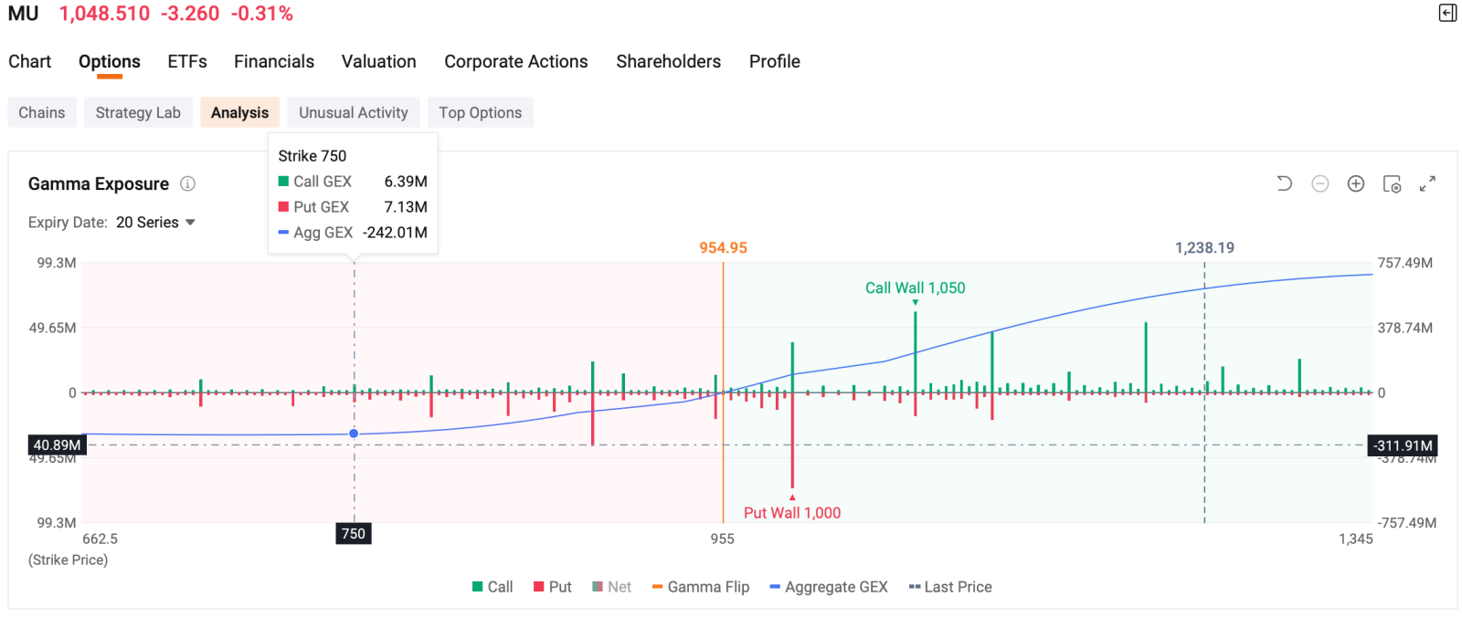Zoom out with the minus circle icon
The image size is (1462, 617).
(x=1319, y=183)
